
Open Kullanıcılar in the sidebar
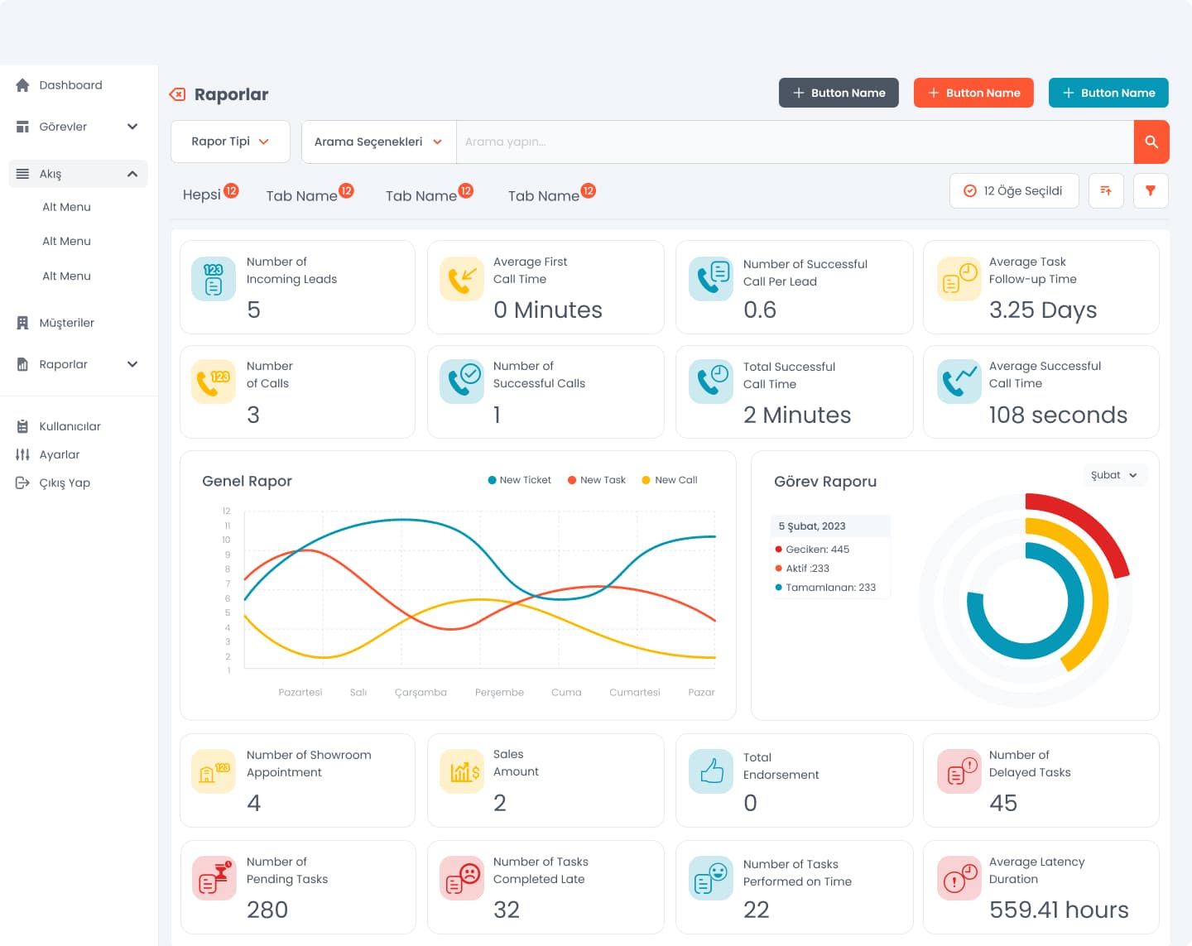click(70, 426)
